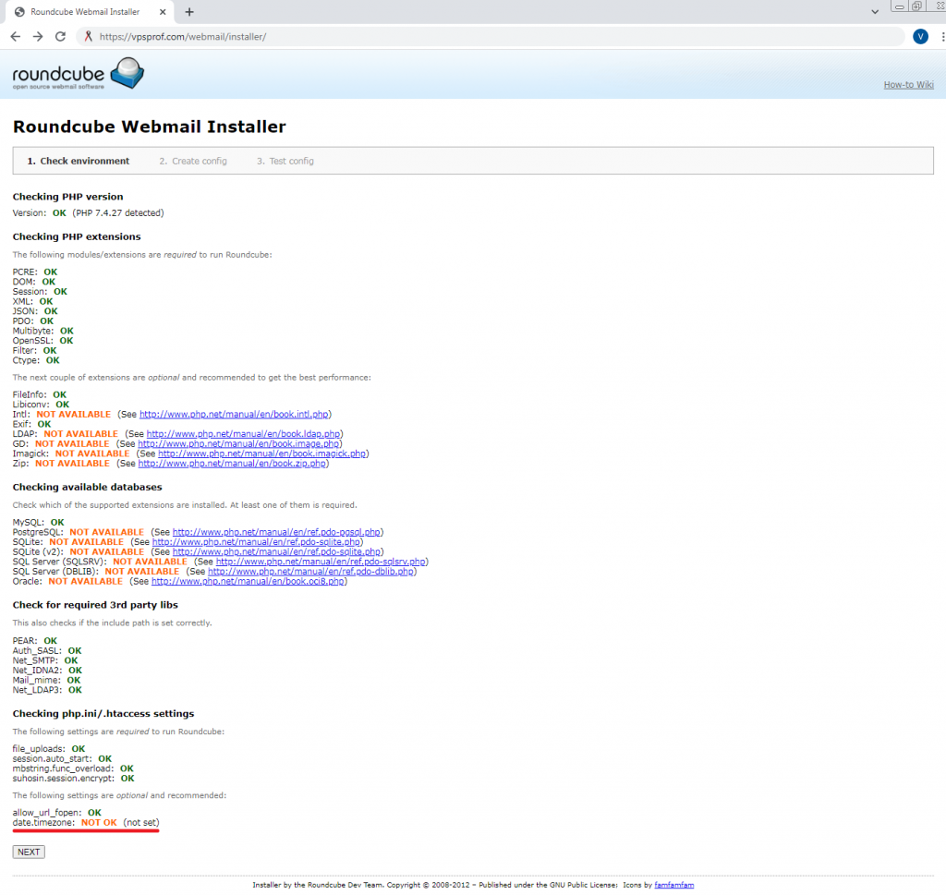The width and height of the screenshot is (946, 895).
Task: Click the 'Checking PHP version' heading
Action: click(67, 197)
